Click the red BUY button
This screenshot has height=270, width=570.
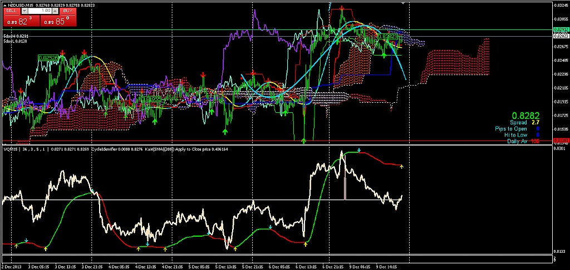pyautogui.click(x=67, y=11)
